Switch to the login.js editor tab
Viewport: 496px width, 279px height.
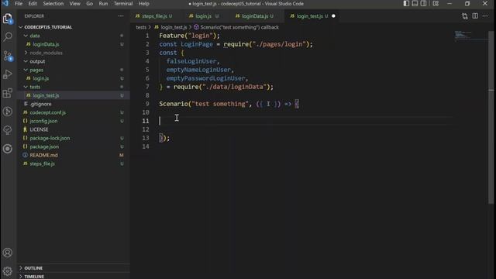click(x=203, y=16)
